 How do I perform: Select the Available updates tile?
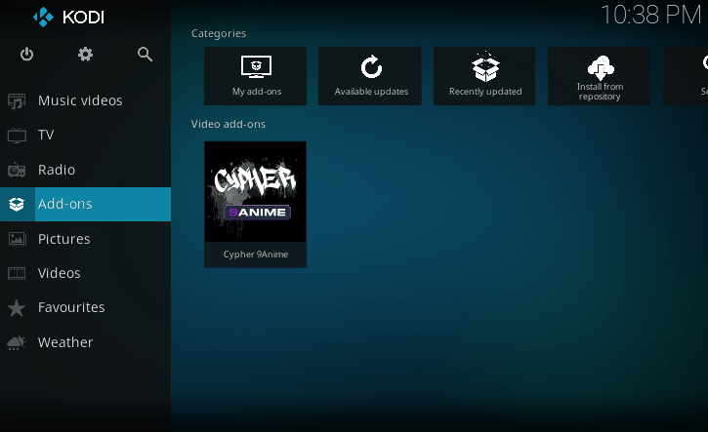[x=370, y=76]
